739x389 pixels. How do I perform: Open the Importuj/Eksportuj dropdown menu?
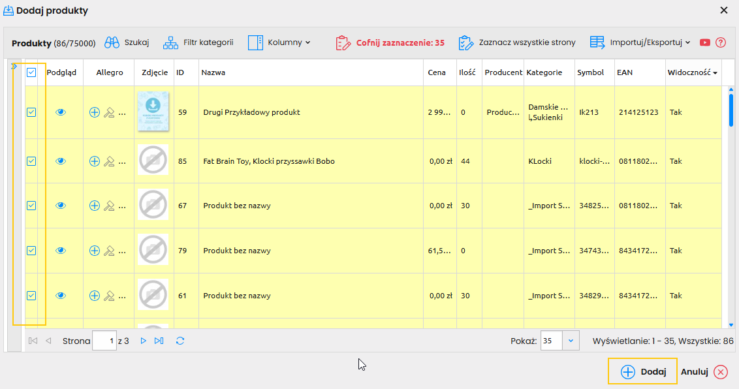pyautogui.click(x=640, y=43)
